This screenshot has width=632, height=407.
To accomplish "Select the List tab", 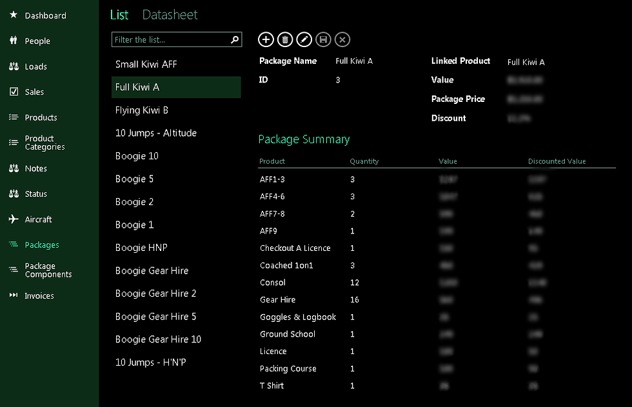I will coord(119,14).
